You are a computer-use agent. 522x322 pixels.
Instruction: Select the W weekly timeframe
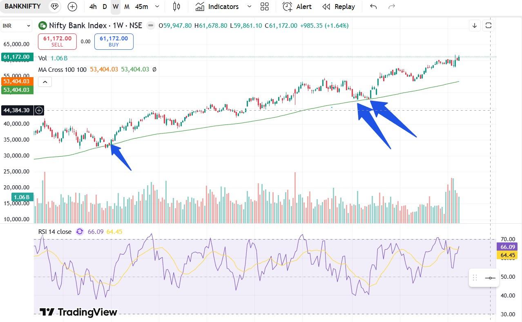(x=116, y=7)
